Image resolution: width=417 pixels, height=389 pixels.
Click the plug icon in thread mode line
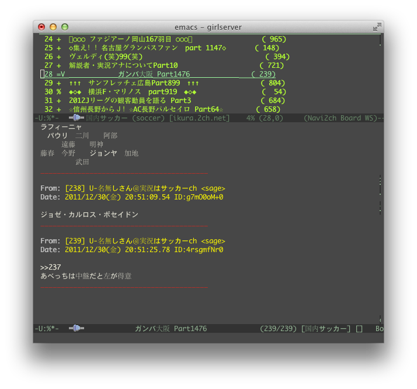pos(77,328)
